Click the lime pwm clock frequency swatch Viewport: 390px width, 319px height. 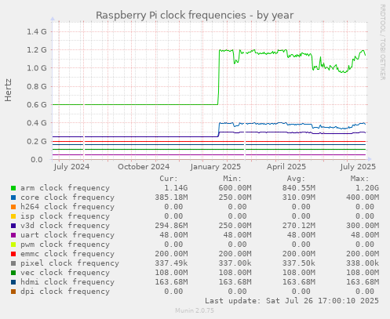[13, 245]
